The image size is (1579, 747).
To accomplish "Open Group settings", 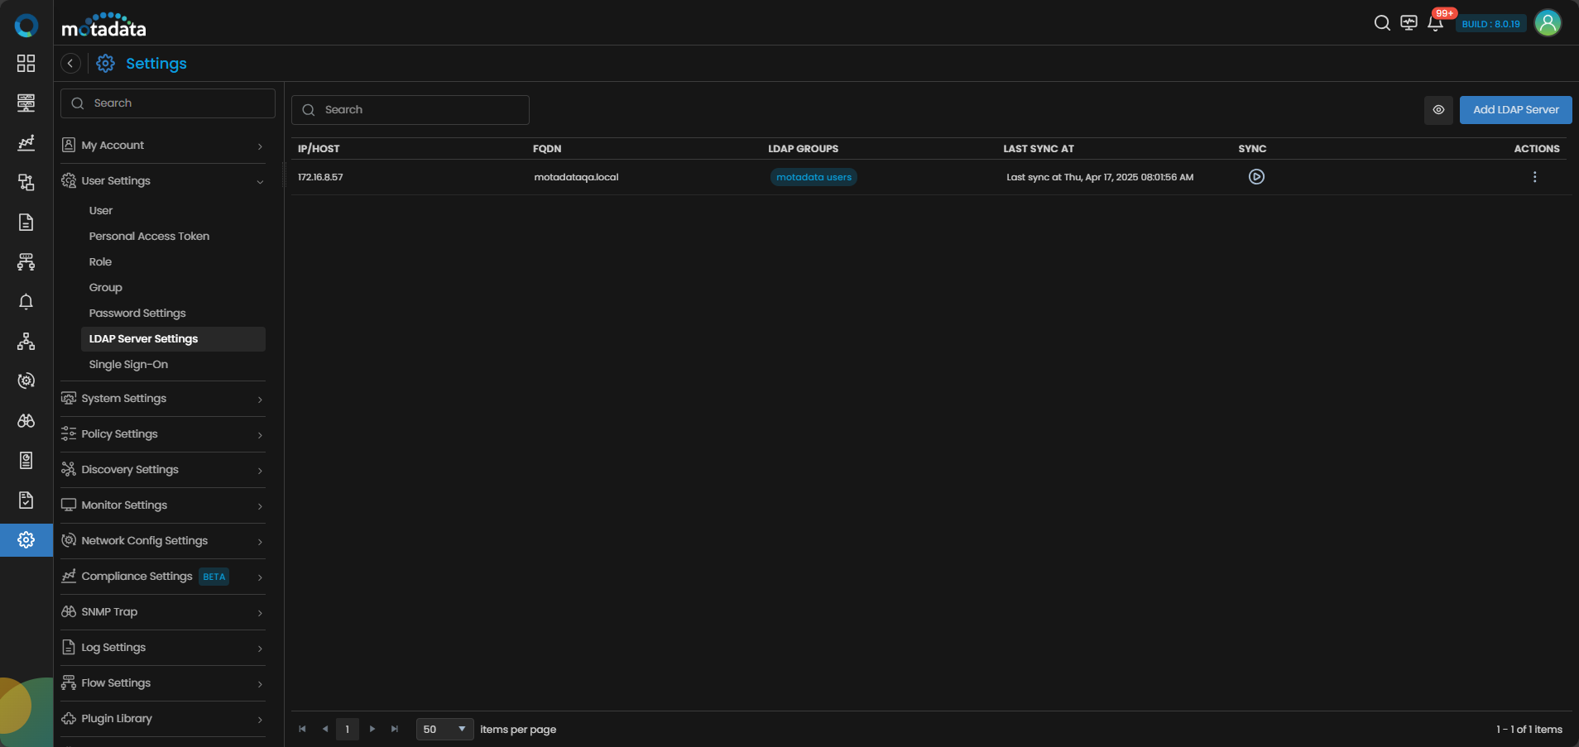I will (x=106, y=288).
